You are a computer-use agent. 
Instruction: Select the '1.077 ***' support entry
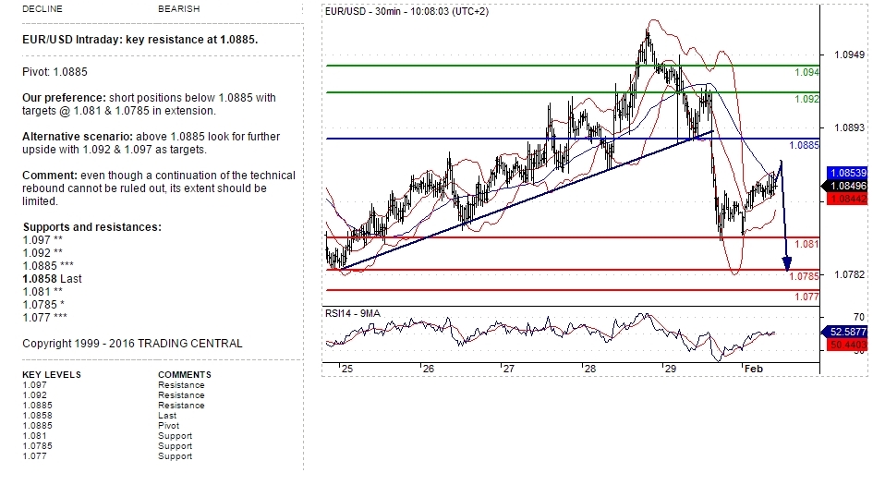click(44, 318)
